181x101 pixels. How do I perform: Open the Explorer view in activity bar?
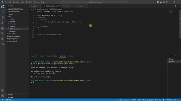pos(3,6)
